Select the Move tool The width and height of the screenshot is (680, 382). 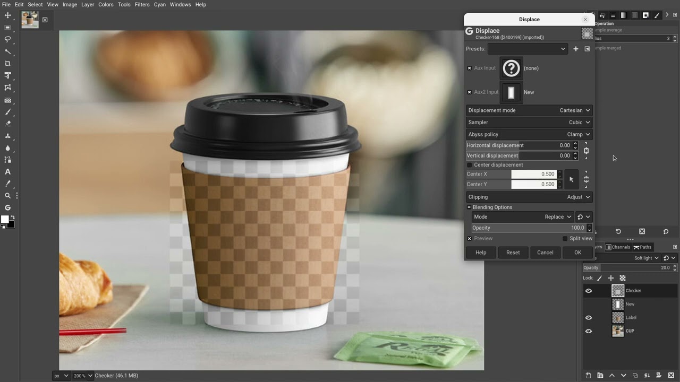(x=7, y=15)
